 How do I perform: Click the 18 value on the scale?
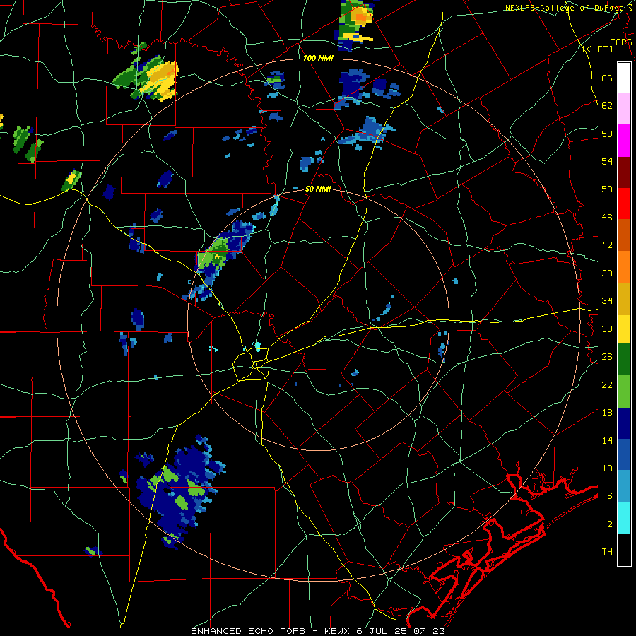607,413
